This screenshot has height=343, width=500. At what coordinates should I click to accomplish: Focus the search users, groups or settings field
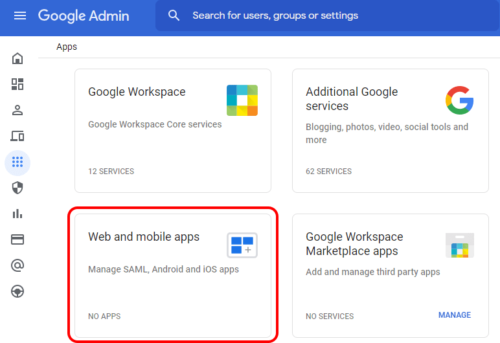coord(327,16)
